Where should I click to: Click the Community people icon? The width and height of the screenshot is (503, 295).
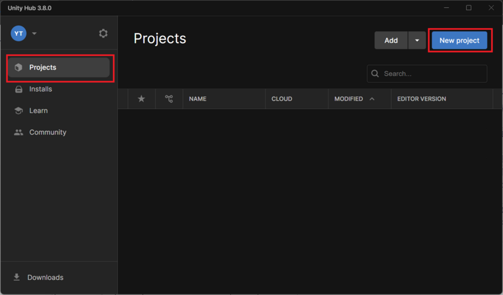(19, 132)
